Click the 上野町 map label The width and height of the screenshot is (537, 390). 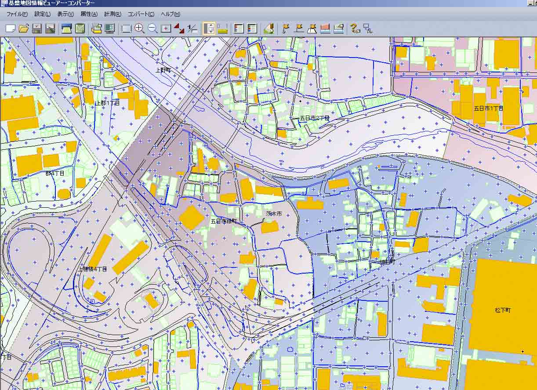click(x=163, y=70)
